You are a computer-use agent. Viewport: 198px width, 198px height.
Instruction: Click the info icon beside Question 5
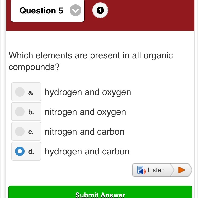pyautogui.click(x=100, y=11)
